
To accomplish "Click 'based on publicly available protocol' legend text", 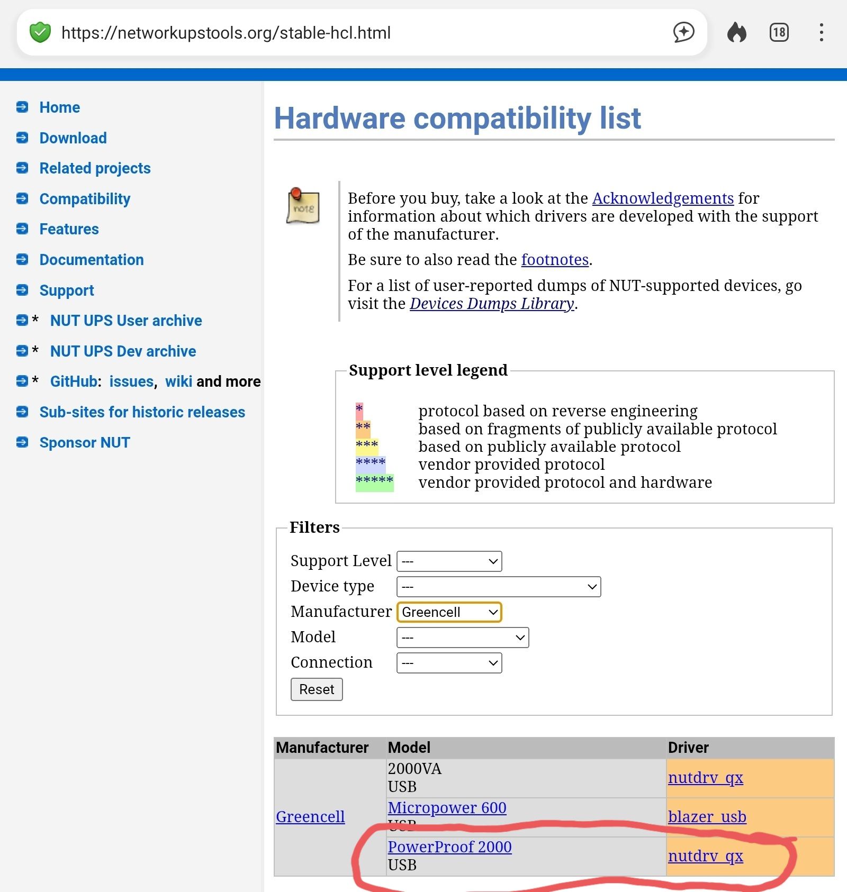I will click(x=549, y=447).
